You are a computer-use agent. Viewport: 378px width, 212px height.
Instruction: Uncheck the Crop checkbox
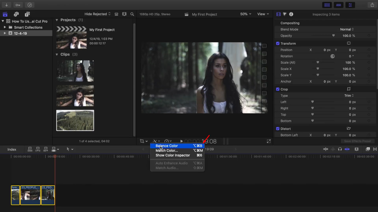coord(278,89)
